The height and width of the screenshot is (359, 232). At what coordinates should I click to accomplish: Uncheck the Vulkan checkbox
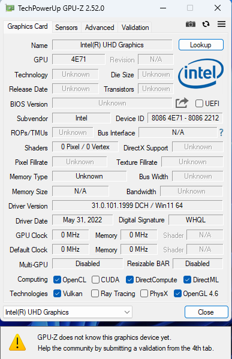57,294
